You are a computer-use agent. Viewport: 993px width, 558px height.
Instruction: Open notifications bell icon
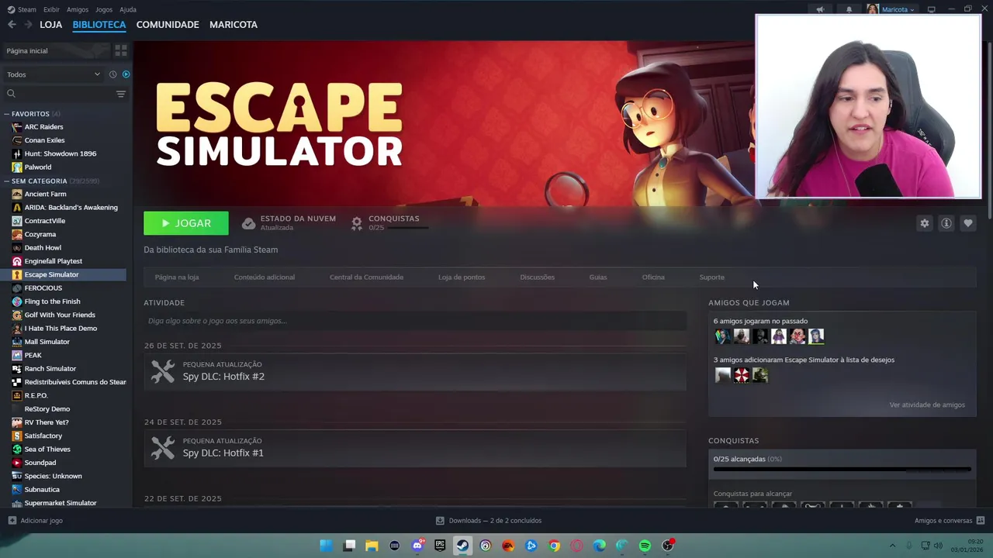849,9
